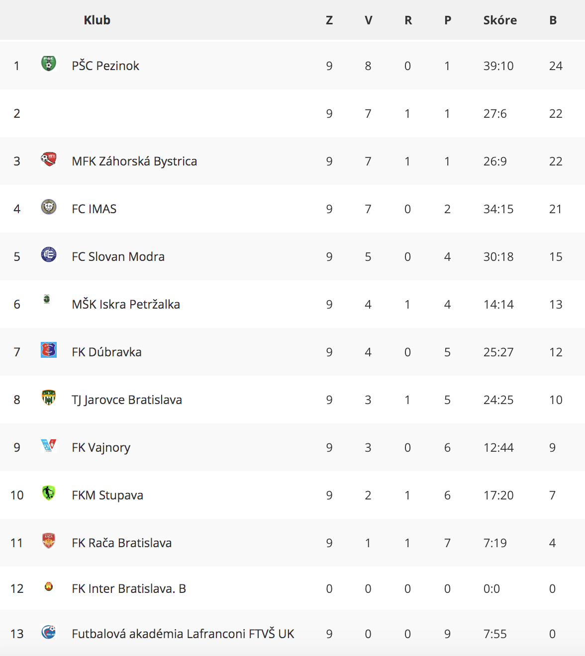Open the FKM Stupava green crest
The height and width of the screenshot is (656, 585).
click(49, 493)
